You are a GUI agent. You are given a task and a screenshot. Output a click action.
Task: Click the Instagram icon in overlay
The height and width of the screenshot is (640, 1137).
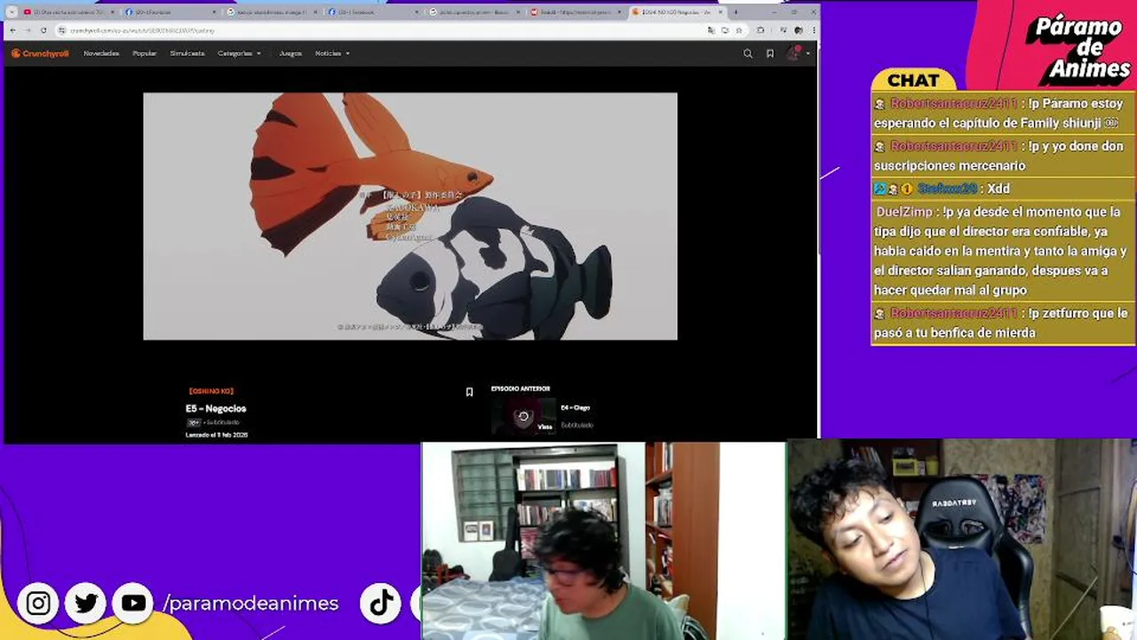(38, 604)
